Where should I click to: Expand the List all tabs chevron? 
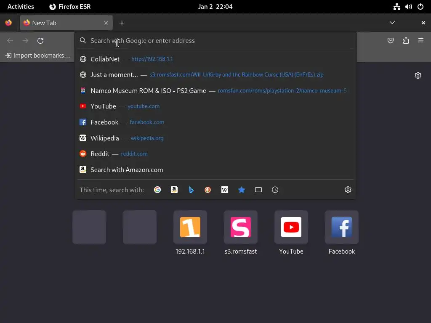click(x=392, y=23)
